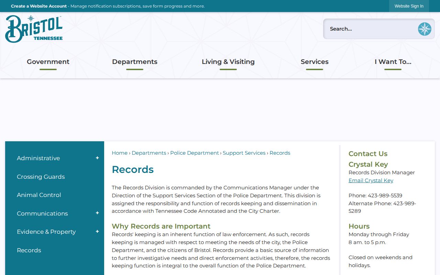Go to Departments in the breadcrumb
The image size is (440, 275).
pyautogui.click(x=149, y=153)
